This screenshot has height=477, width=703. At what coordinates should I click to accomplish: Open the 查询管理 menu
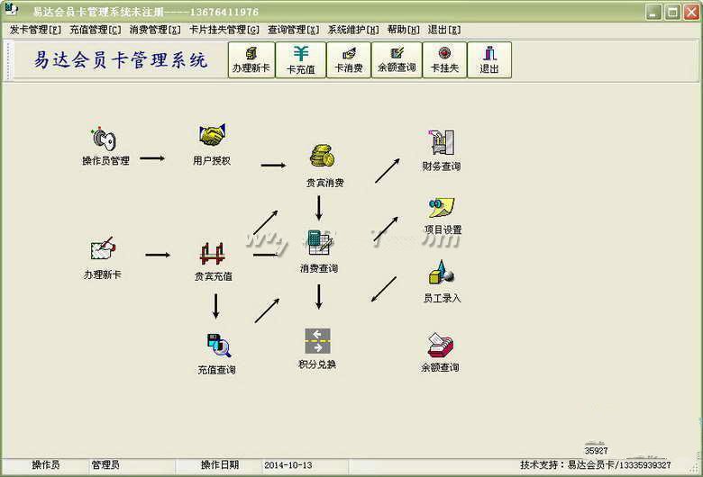(x=293, y=30)
